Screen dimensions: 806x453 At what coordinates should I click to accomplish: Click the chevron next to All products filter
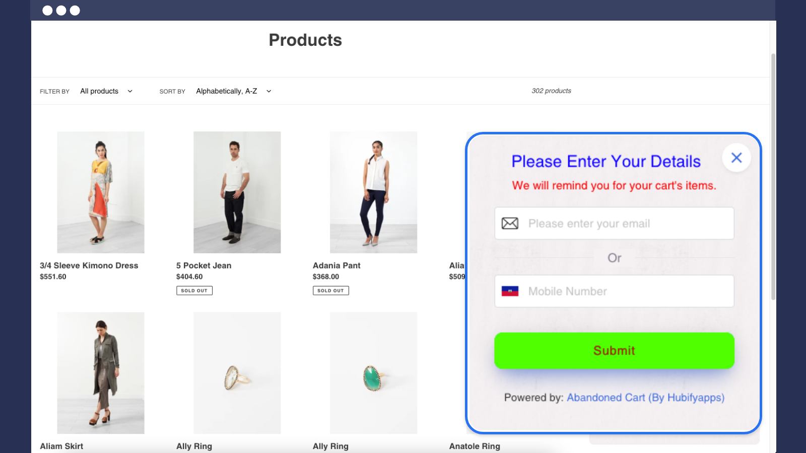[129, 91]
